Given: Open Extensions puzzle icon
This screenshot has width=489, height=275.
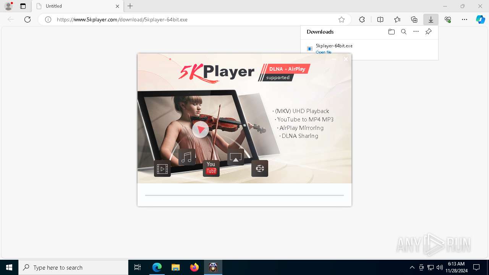Looking at the screenshot, I should (362, 19).
